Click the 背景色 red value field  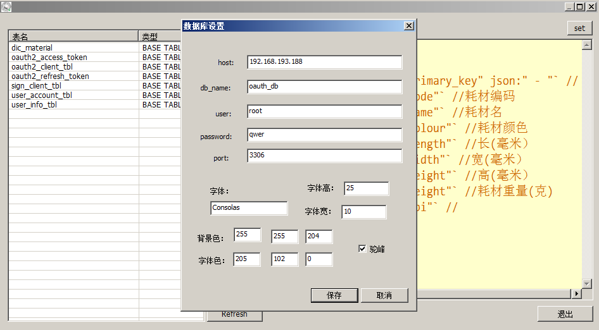[x=247, y=235]
